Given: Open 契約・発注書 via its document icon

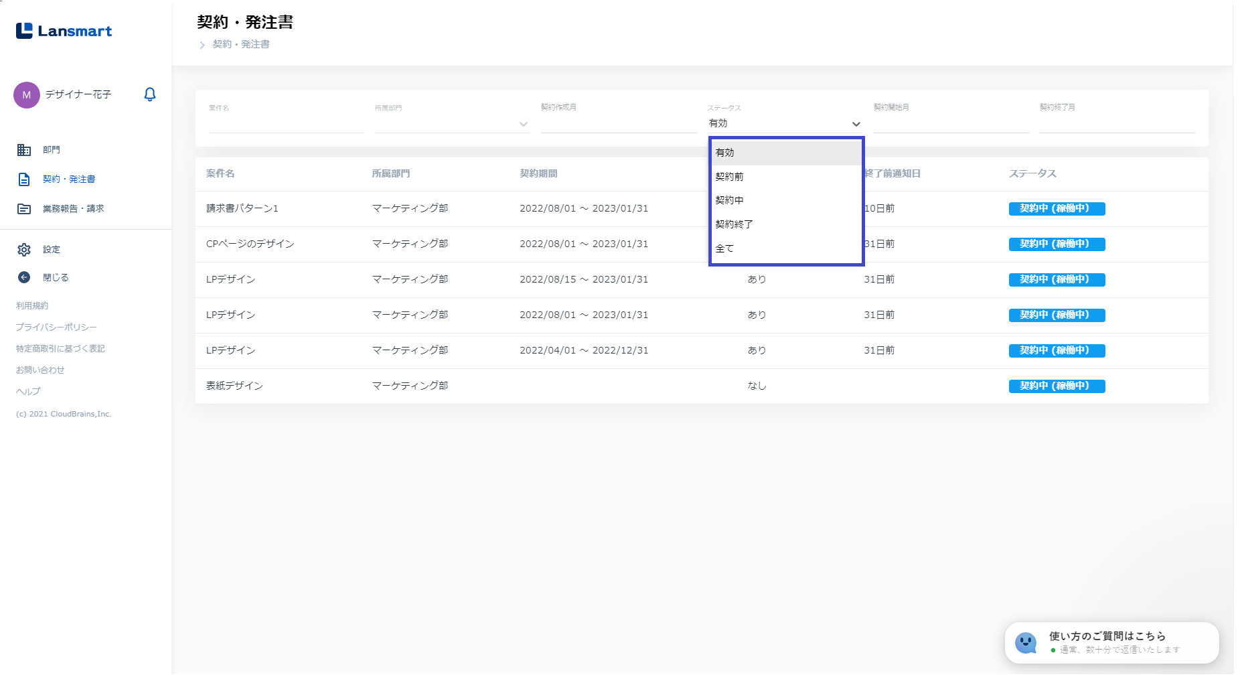Looking at the screenshot, I should click(x=24, y=179).
